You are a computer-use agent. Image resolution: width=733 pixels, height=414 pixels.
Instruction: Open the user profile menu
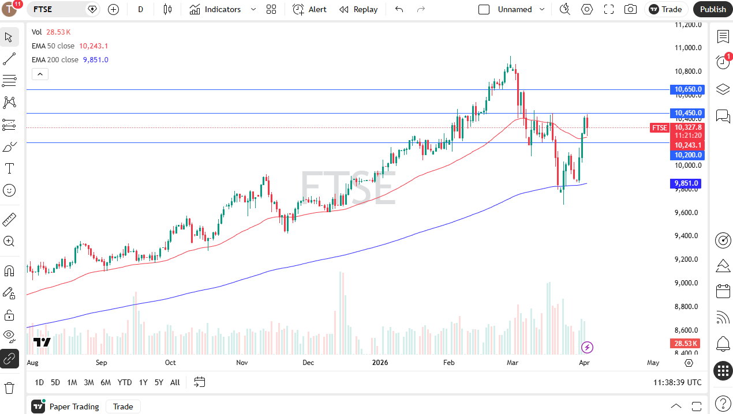coord(10,9)
